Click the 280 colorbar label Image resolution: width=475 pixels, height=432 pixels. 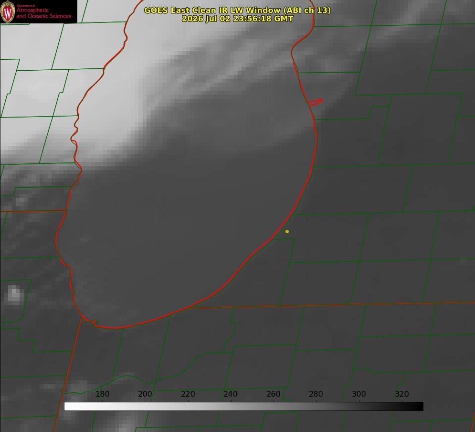[x=316, y=394]
